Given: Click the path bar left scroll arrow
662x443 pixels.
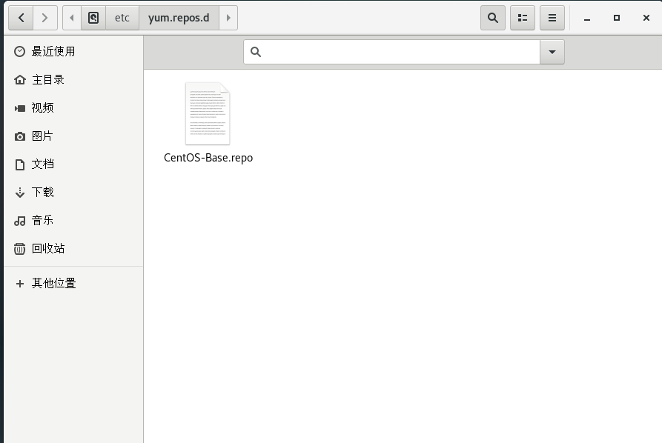Looking at the screenshot, I should [x=72, y=18].
